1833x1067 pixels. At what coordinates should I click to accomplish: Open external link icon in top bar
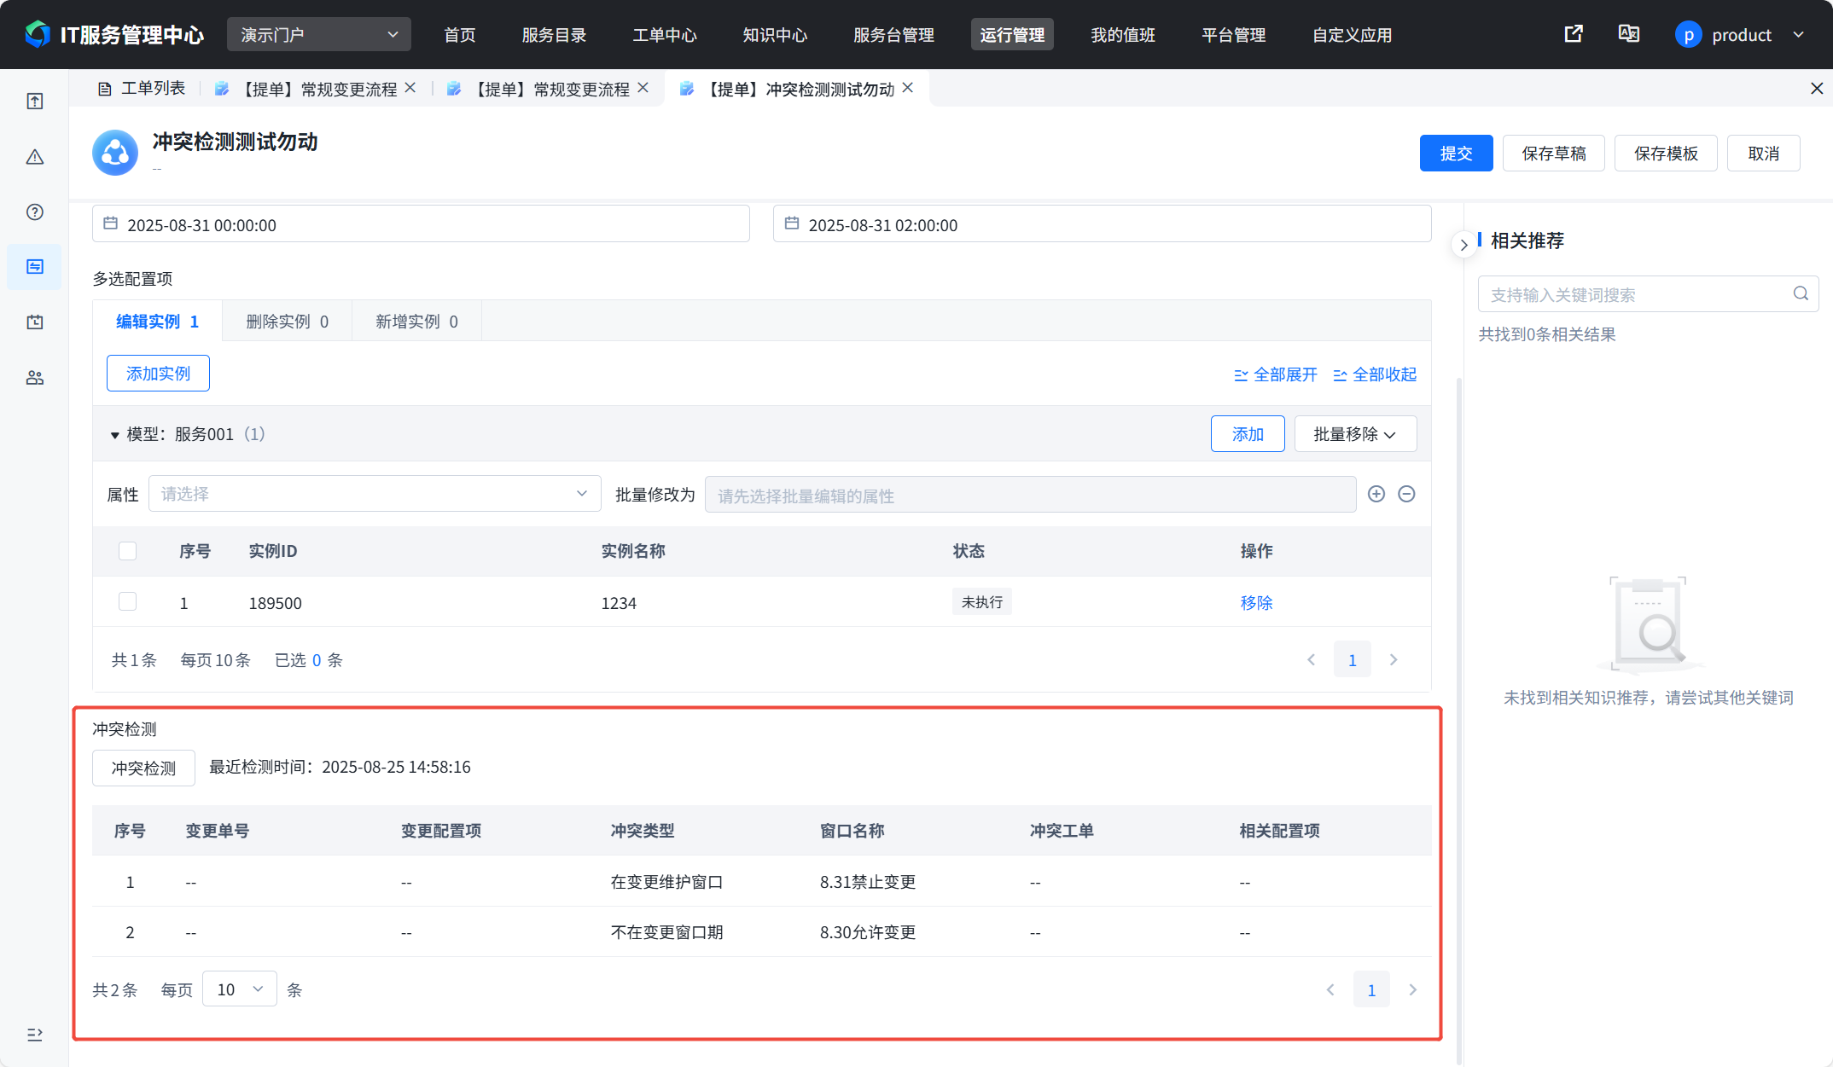[1574, 34]
